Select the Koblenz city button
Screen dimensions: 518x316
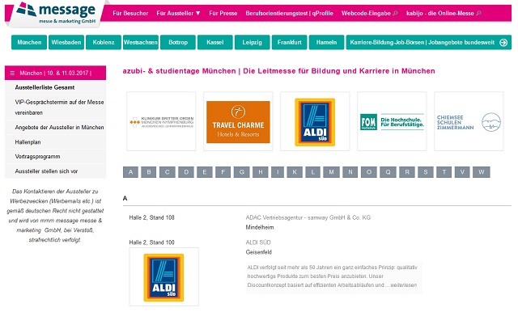pos(104,42)
